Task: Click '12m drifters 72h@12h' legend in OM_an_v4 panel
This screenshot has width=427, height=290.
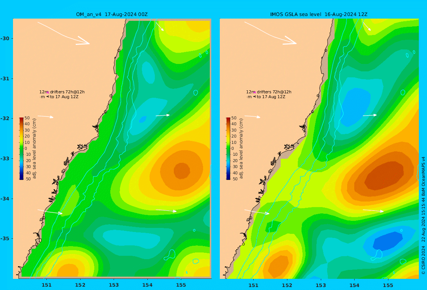Action: tap(62, 92)
